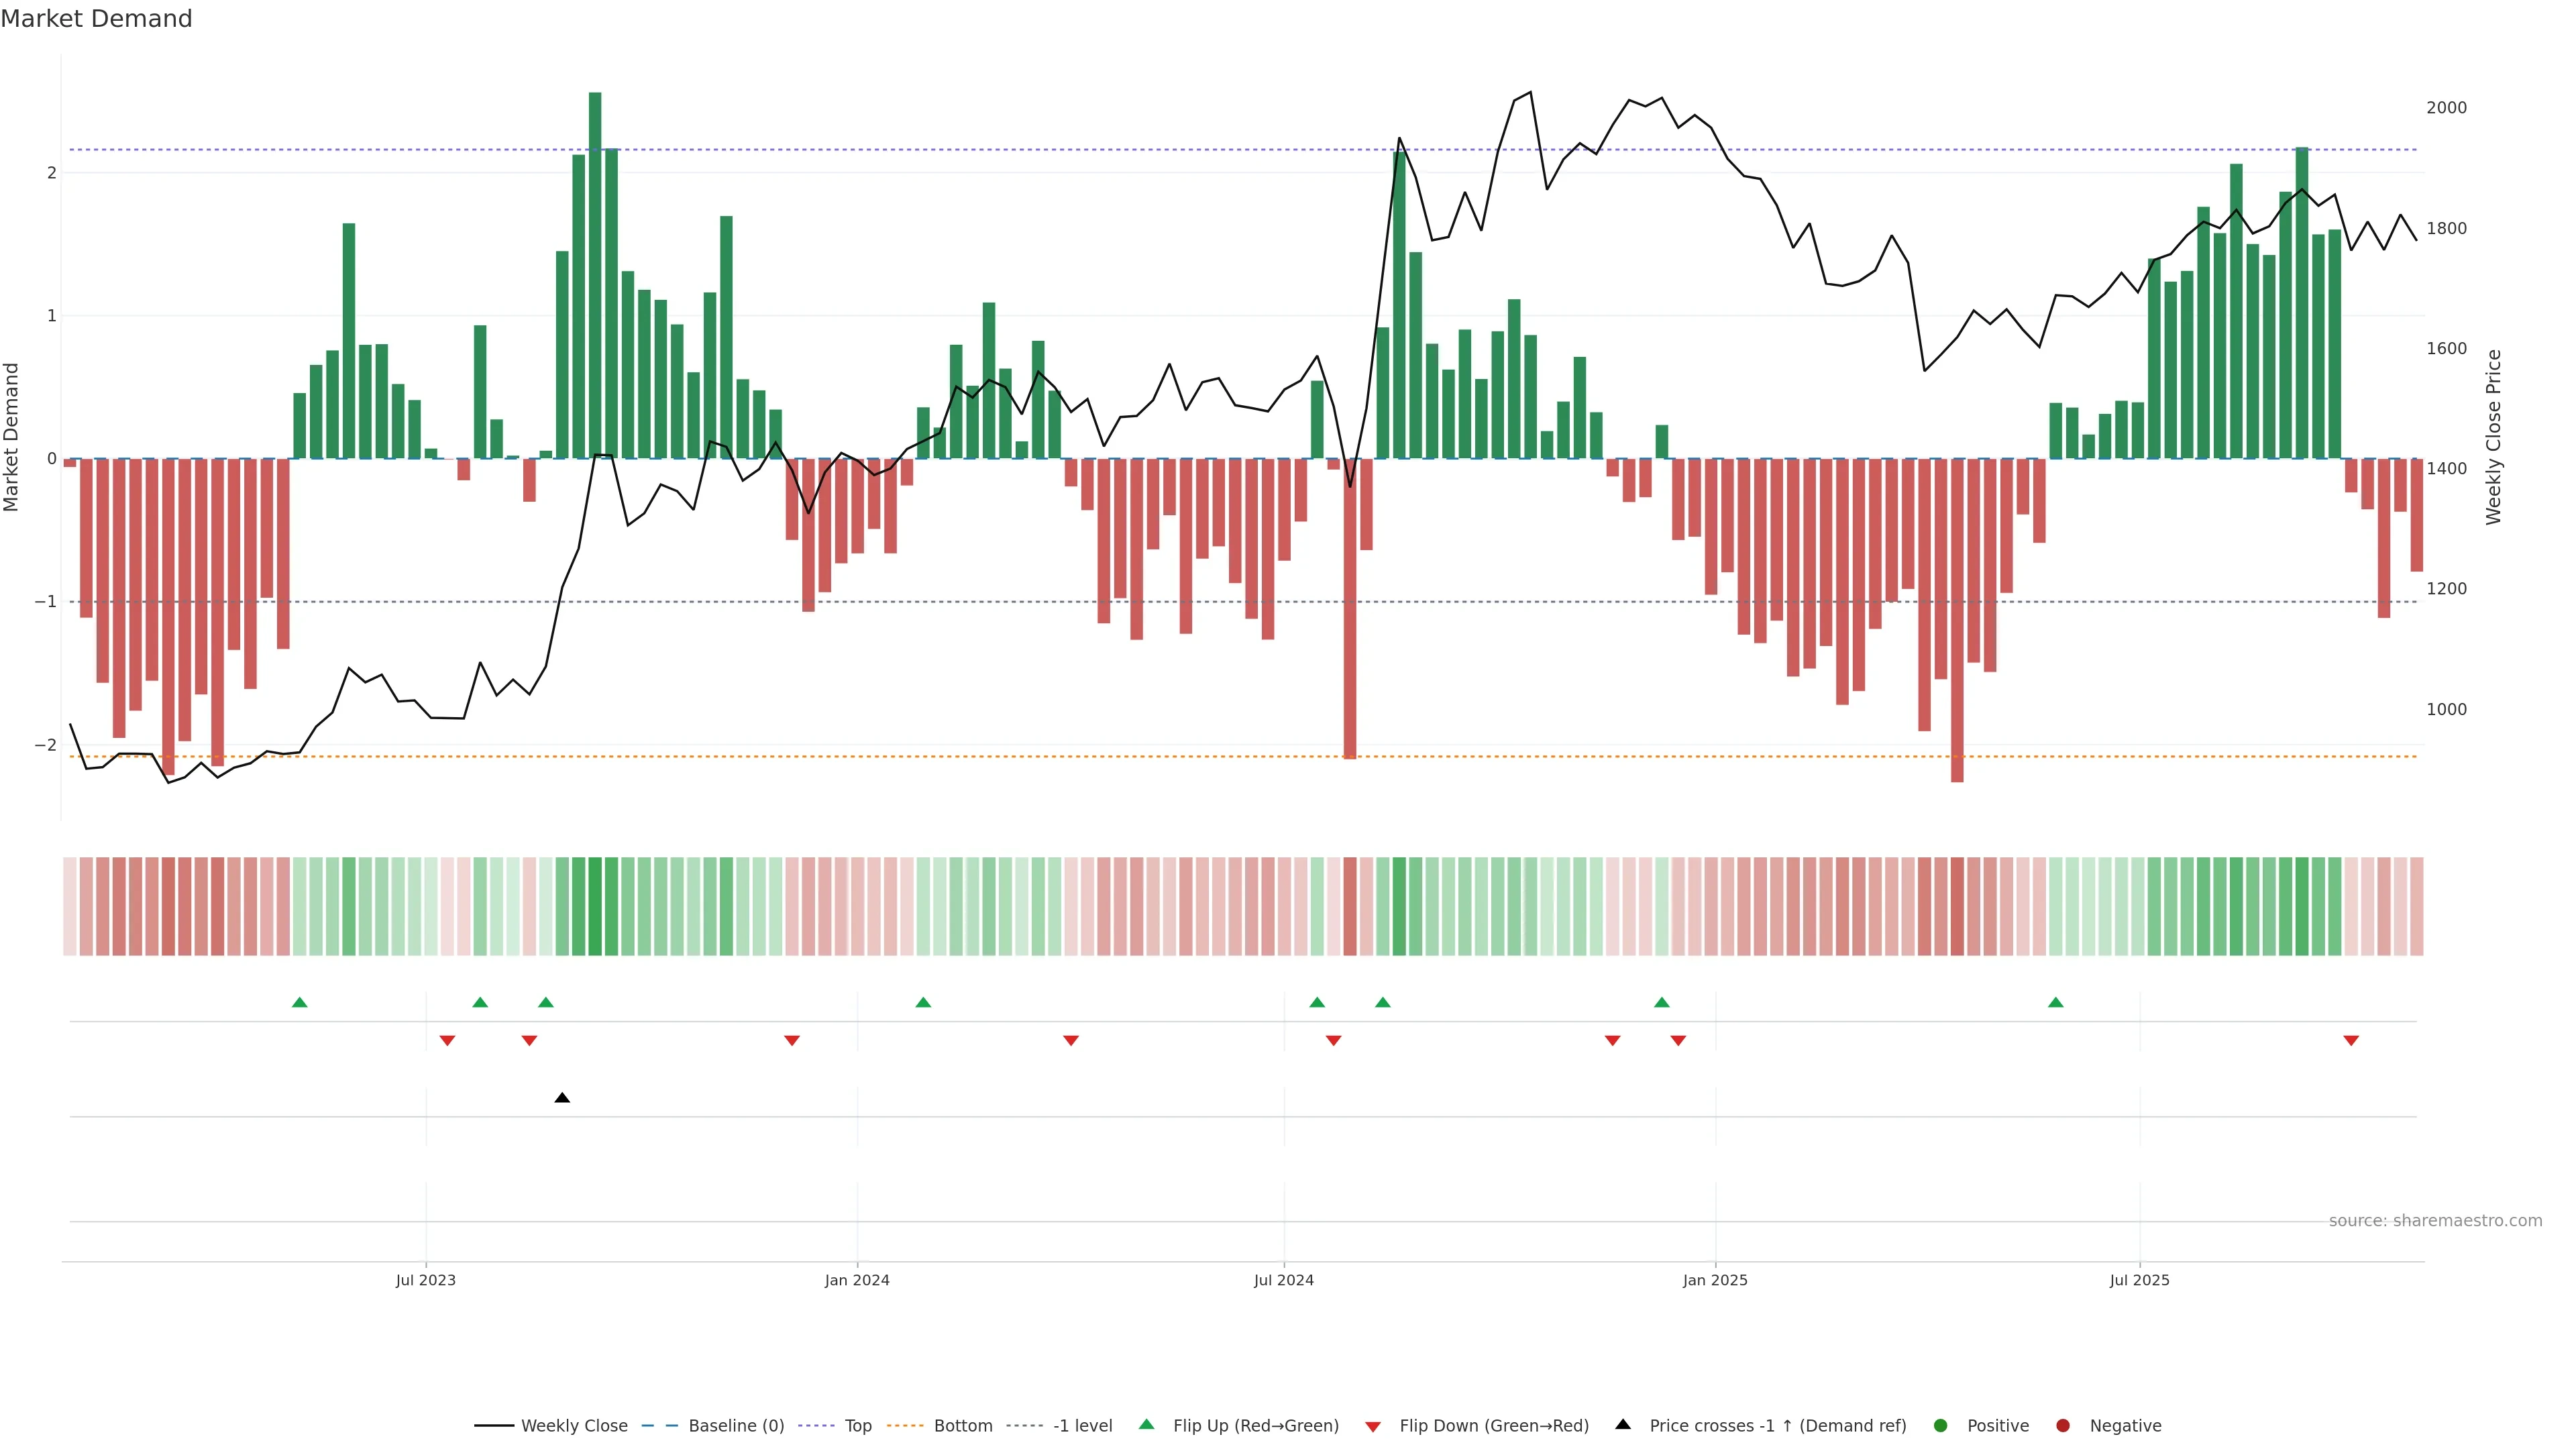Hide the Top dotted line via legend
The height and width of the screenshot is (1449, 2576).
point(857,1426)
